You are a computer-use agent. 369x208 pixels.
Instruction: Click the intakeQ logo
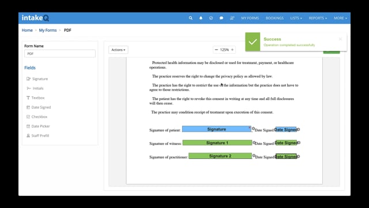tap(35, 18)
